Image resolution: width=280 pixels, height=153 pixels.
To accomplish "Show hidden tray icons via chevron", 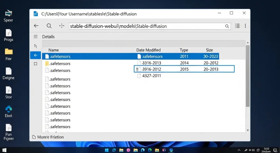I will pyautogui.click(x=239, y=150).
